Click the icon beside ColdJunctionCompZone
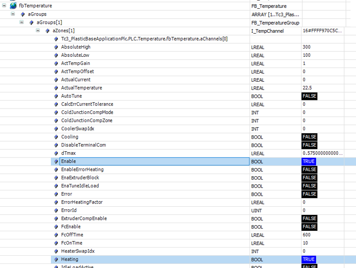Screen dimensions: 356x268 [x=56, y=121]
